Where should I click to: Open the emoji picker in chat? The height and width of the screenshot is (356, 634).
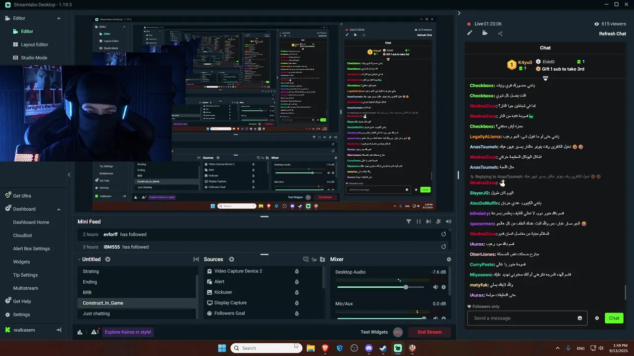pyautogui.click(x=580, y=318)
